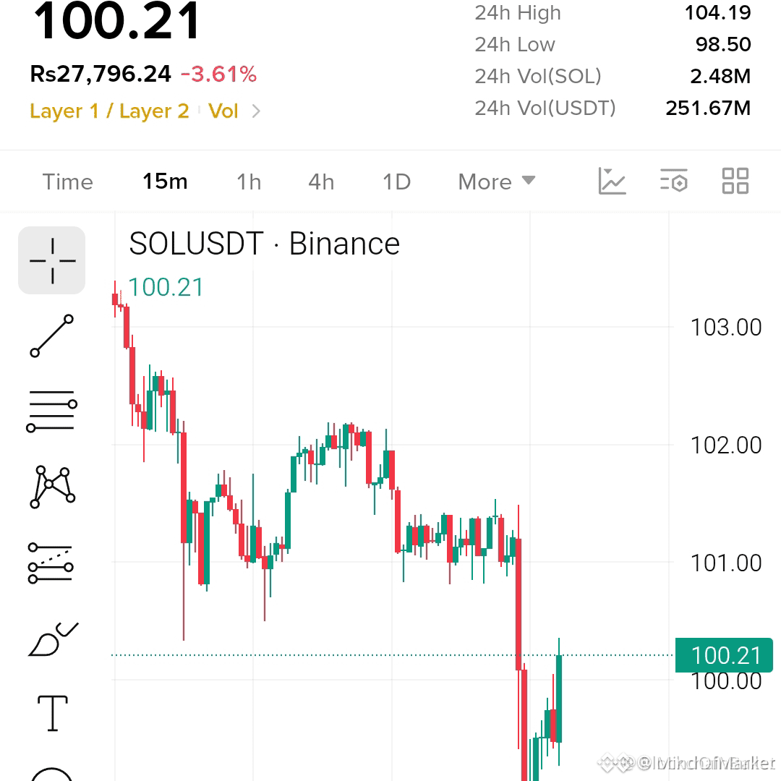Viewport: 781px width, 781px height.
Task: Select the Time chart view
Action: coord(68,182)
